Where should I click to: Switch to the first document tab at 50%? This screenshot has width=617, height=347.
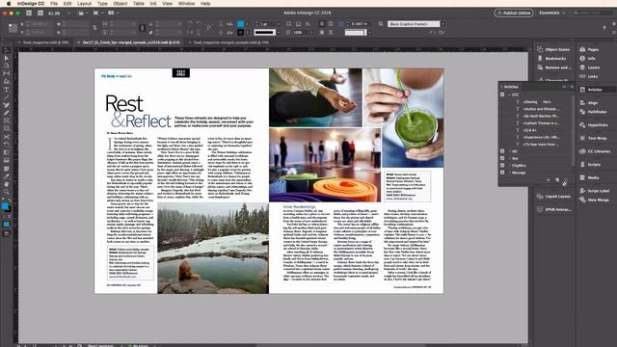(45, 42)
